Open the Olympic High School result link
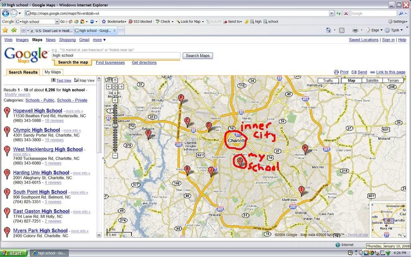411x257 pixels. coord(37,130)
